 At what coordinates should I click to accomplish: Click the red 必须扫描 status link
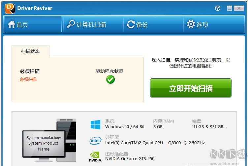pyautogui.click(x=28, y=79)
